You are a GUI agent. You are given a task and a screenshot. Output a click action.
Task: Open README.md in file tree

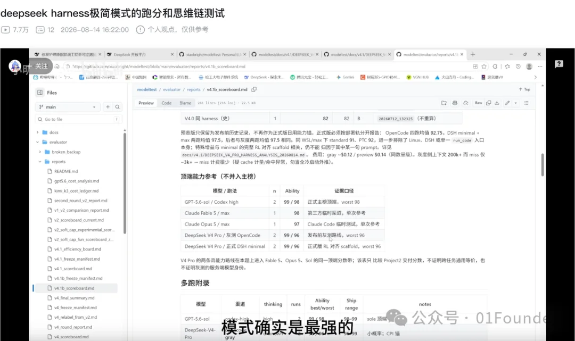[x=66, y=171]
